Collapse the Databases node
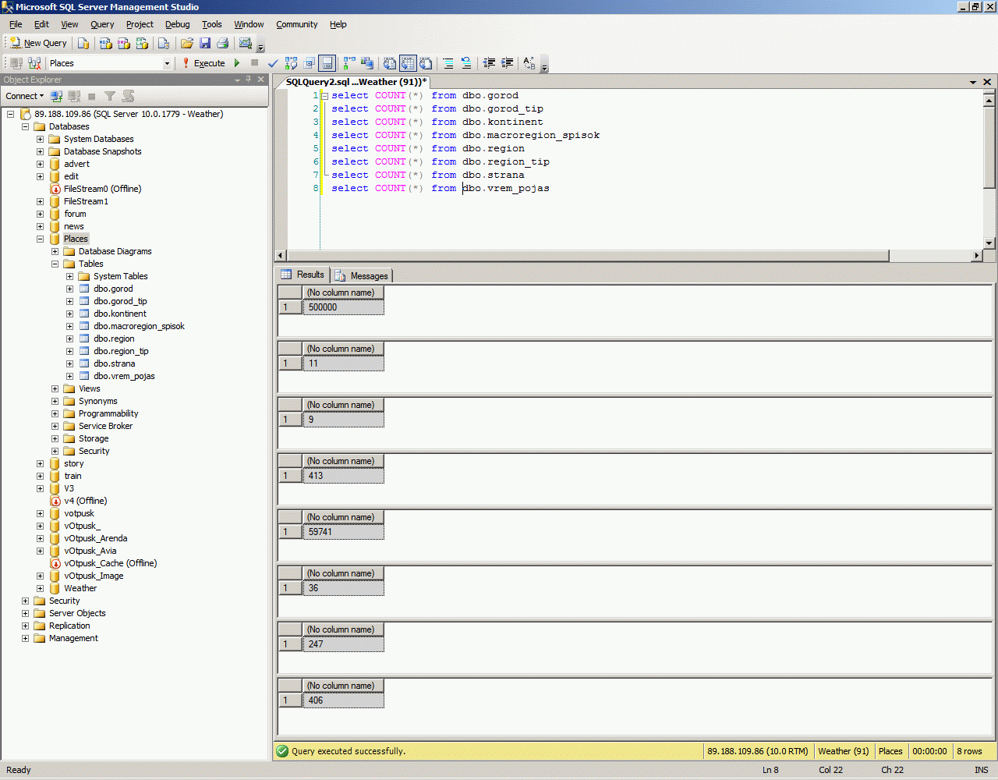Image resolution: width=998 pixels, height=780 pixels. point(25,126)
